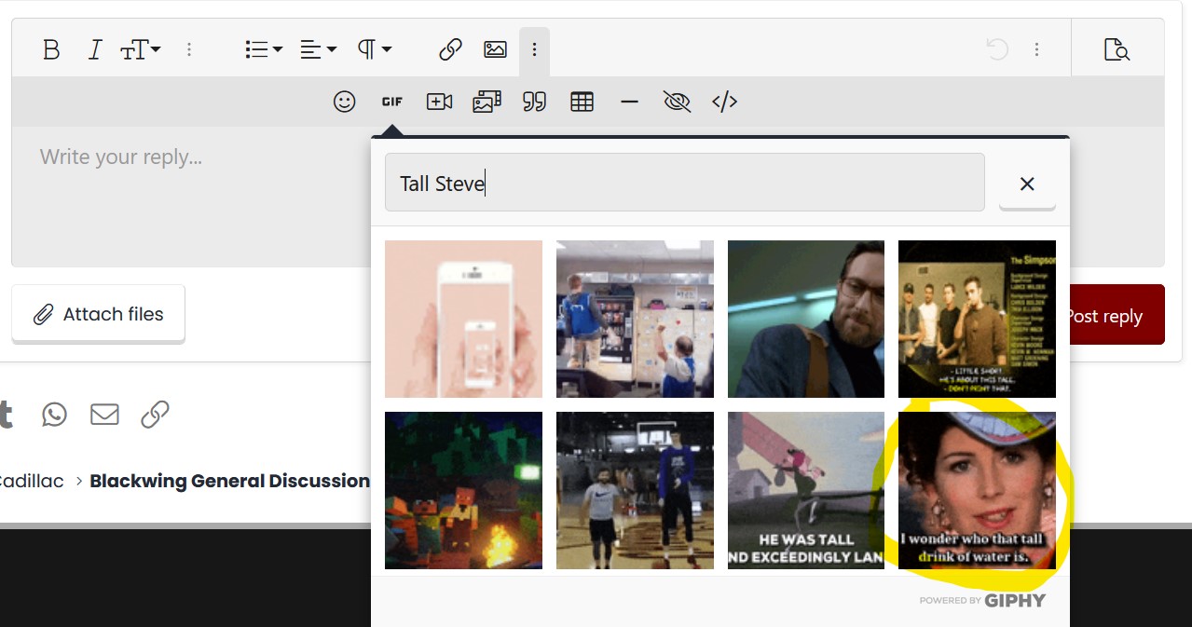
Task: Expand the list options dropdown
Action: tap(263, 50)
